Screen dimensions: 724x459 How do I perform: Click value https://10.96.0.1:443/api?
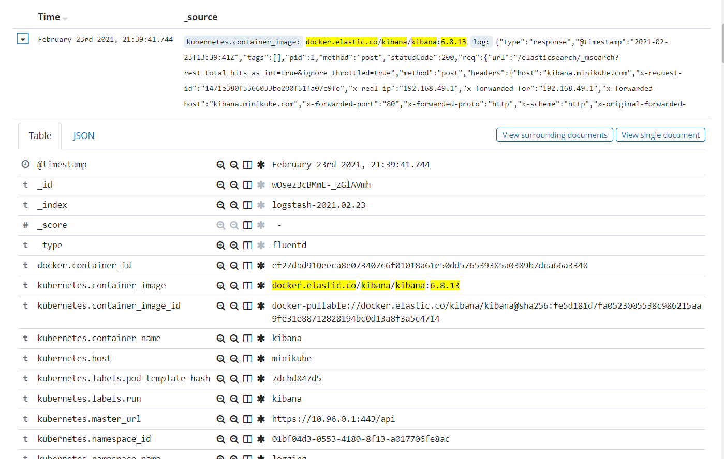tap(333, 419)
